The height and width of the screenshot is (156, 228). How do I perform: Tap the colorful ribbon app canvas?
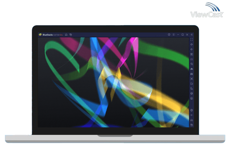coord(113,83)
